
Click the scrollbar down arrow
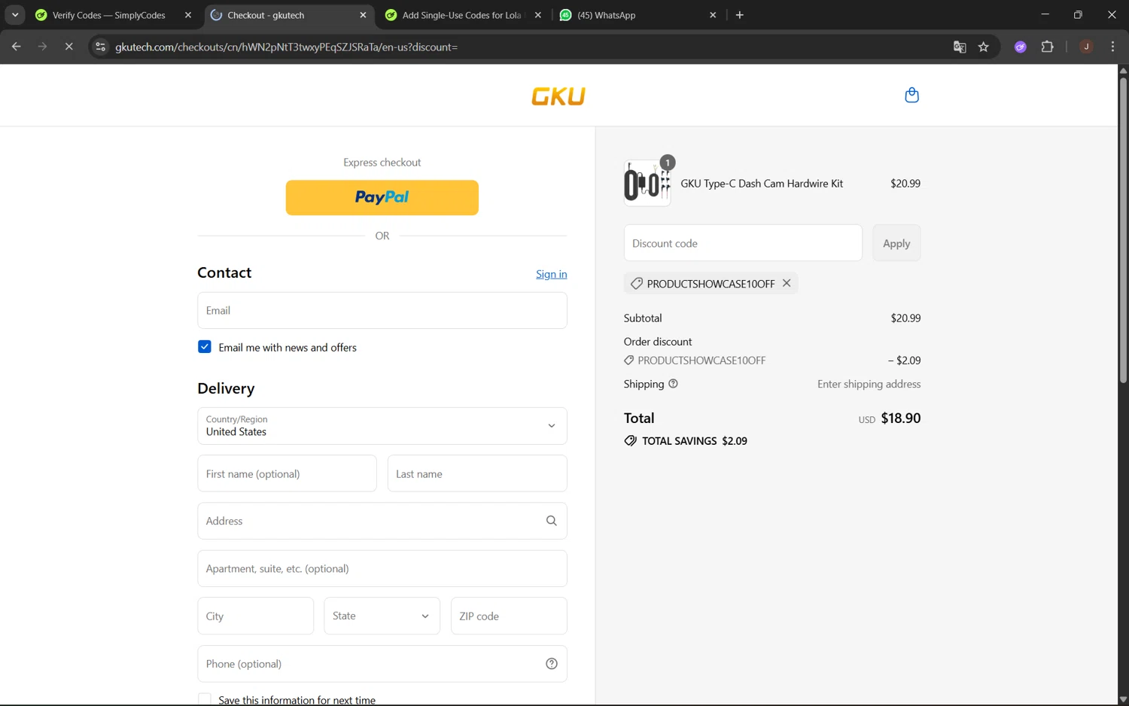pos(1122,700)
